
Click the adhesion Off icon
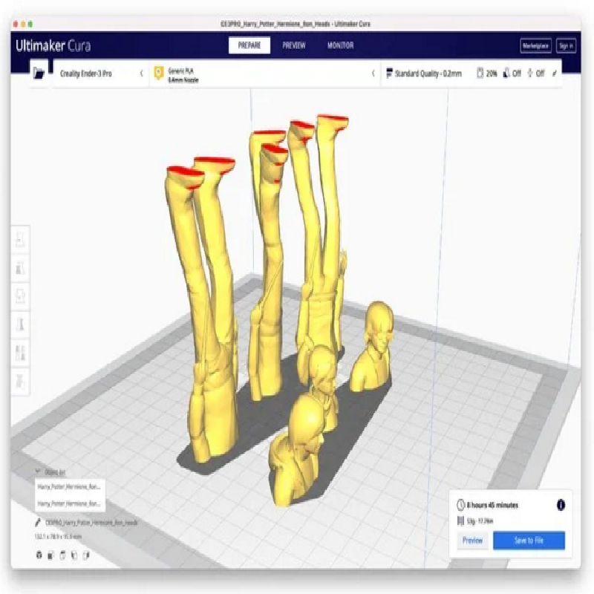pos(530,73)
